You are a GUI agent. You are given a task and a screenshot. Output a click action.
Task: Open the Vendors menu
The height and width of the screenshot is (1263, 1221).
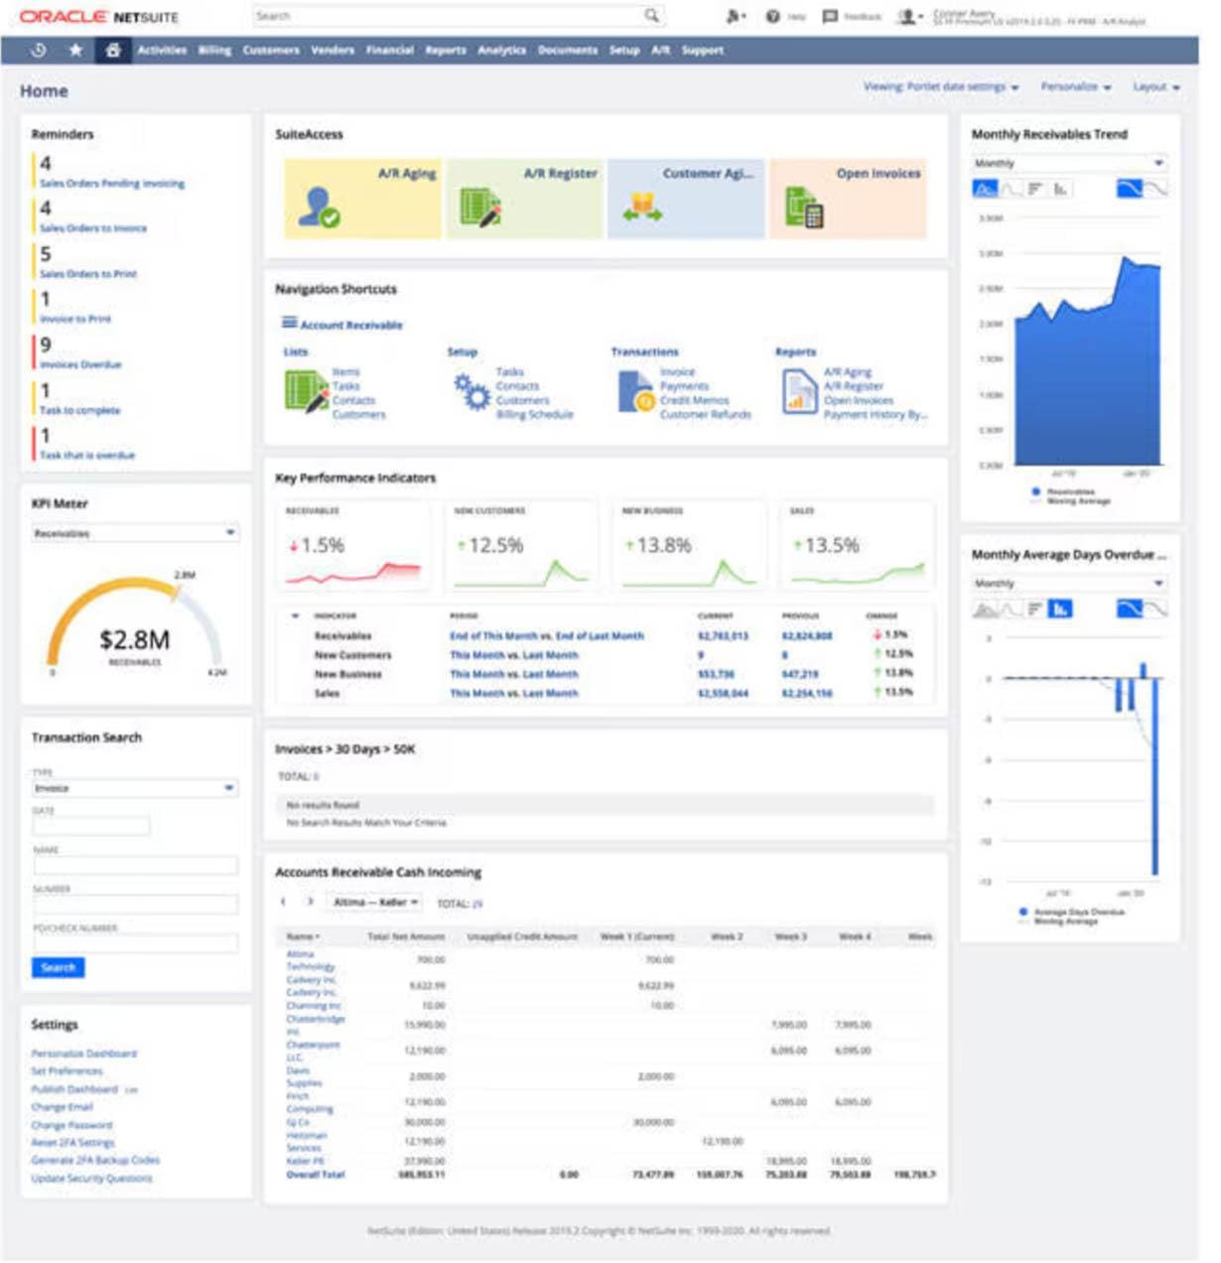(x=333, y=50)
